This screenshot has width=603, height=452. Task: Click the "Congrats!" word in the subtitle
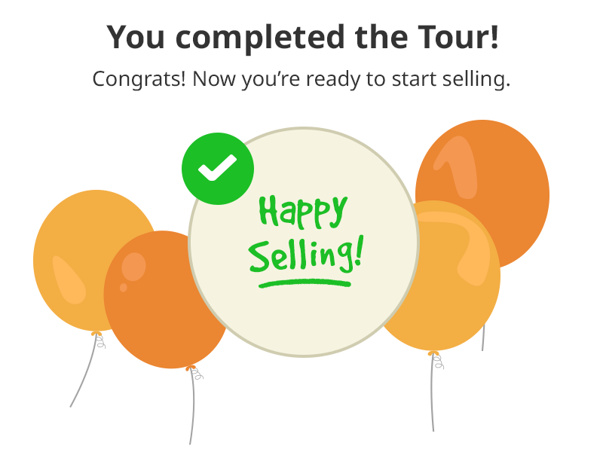tap(139, 79)
